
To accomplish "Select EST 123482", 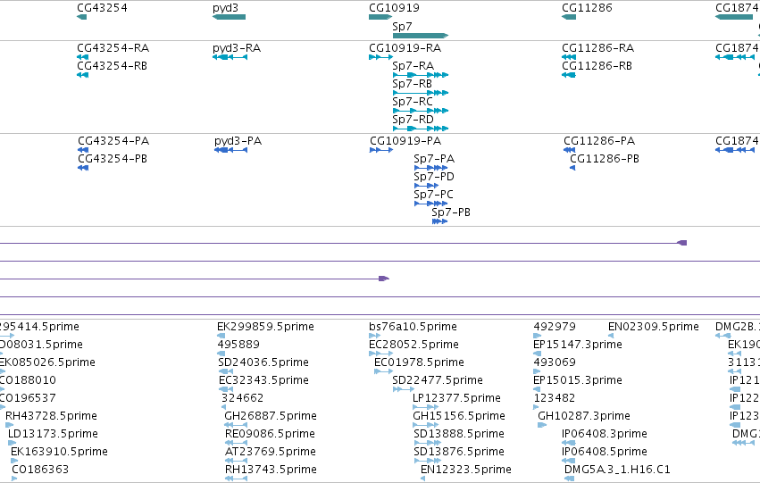I will click(x=554, y=398).
